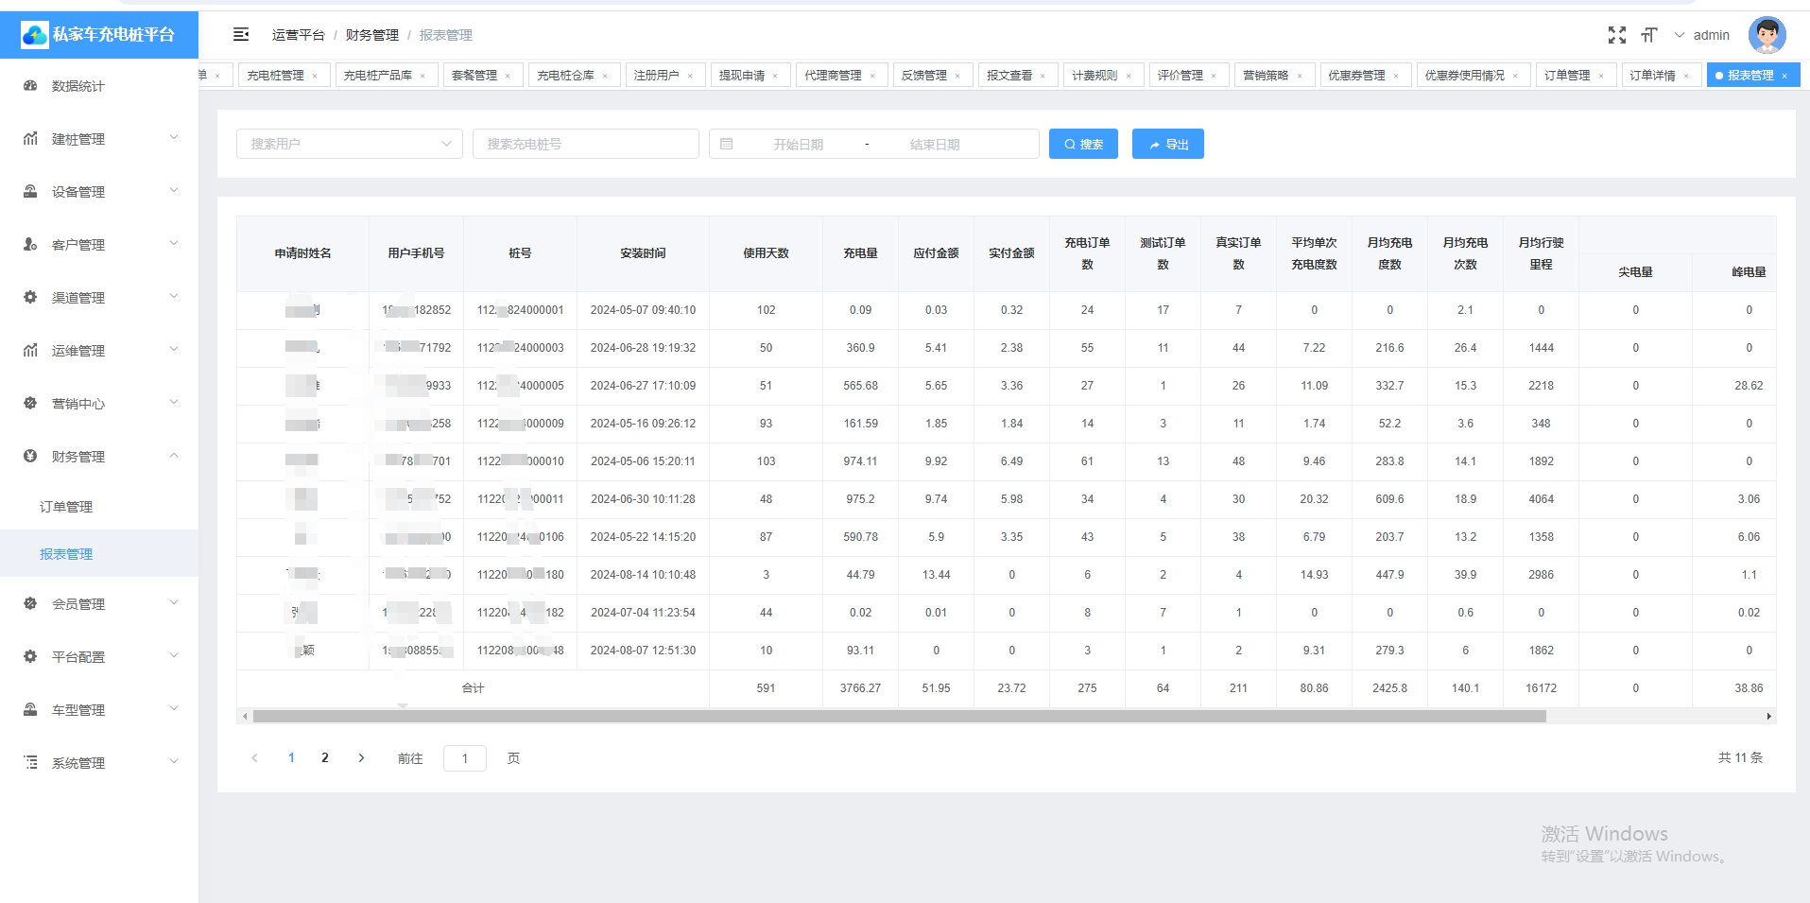1810x903 pixels.
Task: Go to page 2
Action: [325, 758]
